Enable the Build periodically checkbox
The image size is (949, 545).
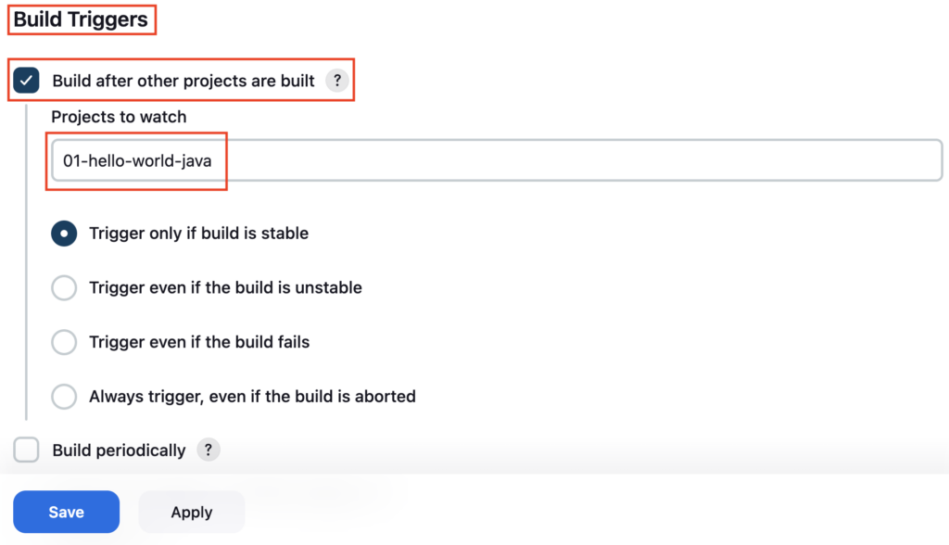tap(26, 450)
